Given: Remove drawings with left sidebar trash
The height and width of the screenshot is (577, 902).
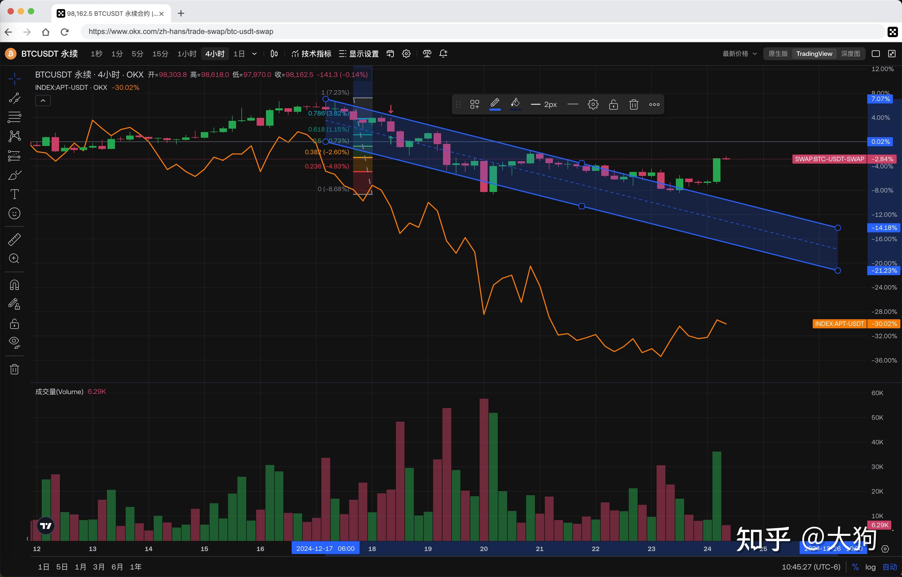Looking at the screenshot, I should [x=14, y=370].
